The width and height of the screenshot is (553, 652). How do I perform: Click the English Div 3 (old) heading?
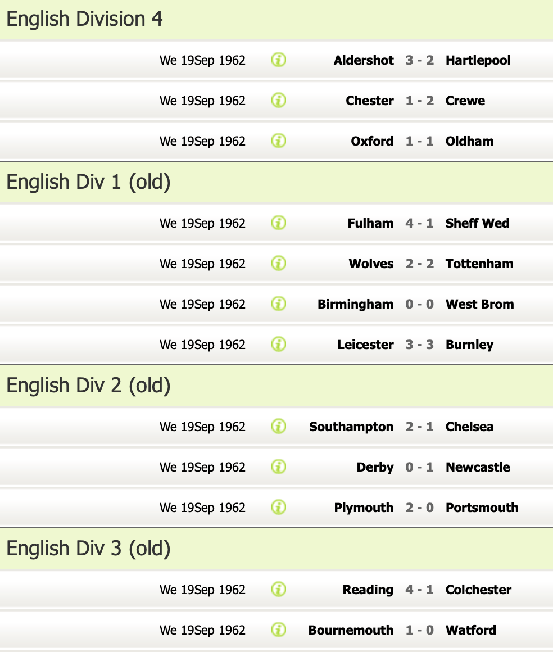point(88,549)
